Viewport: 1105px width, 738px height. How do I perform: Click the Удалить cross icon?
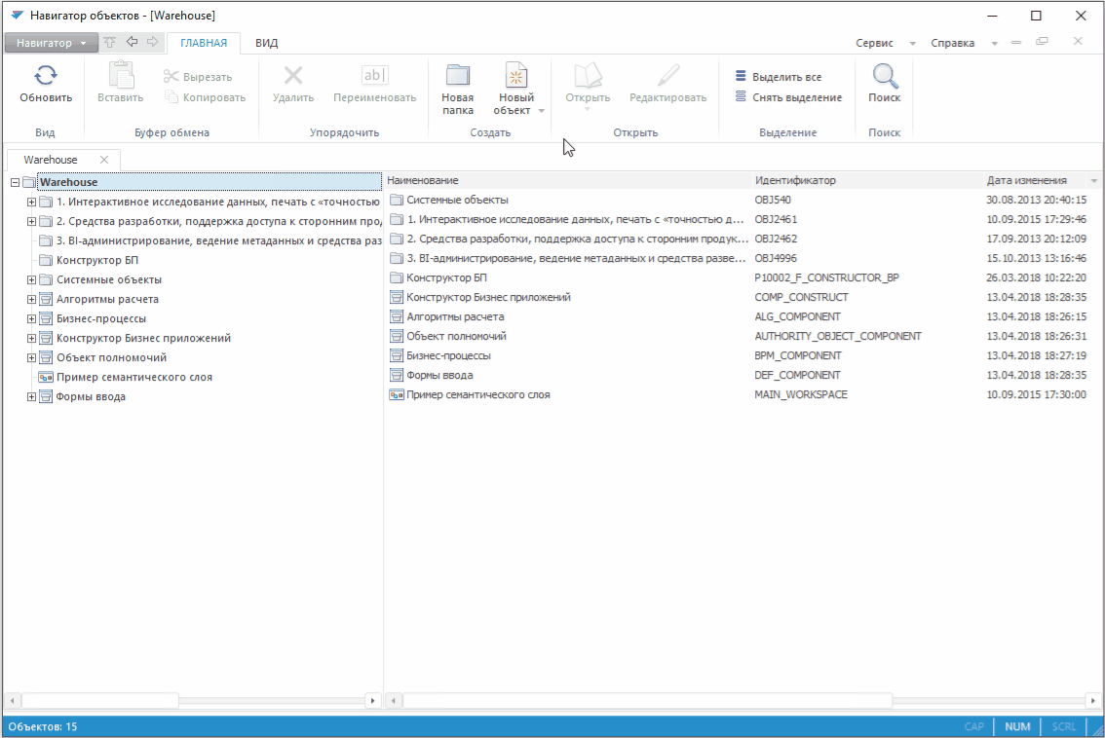click(293, 75)
